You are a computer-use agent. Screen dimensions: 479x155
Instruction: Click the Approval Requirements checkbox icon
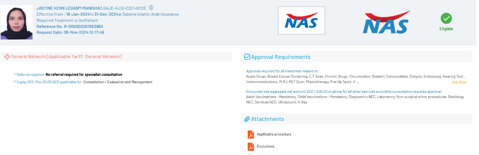(x=247, y=57)
